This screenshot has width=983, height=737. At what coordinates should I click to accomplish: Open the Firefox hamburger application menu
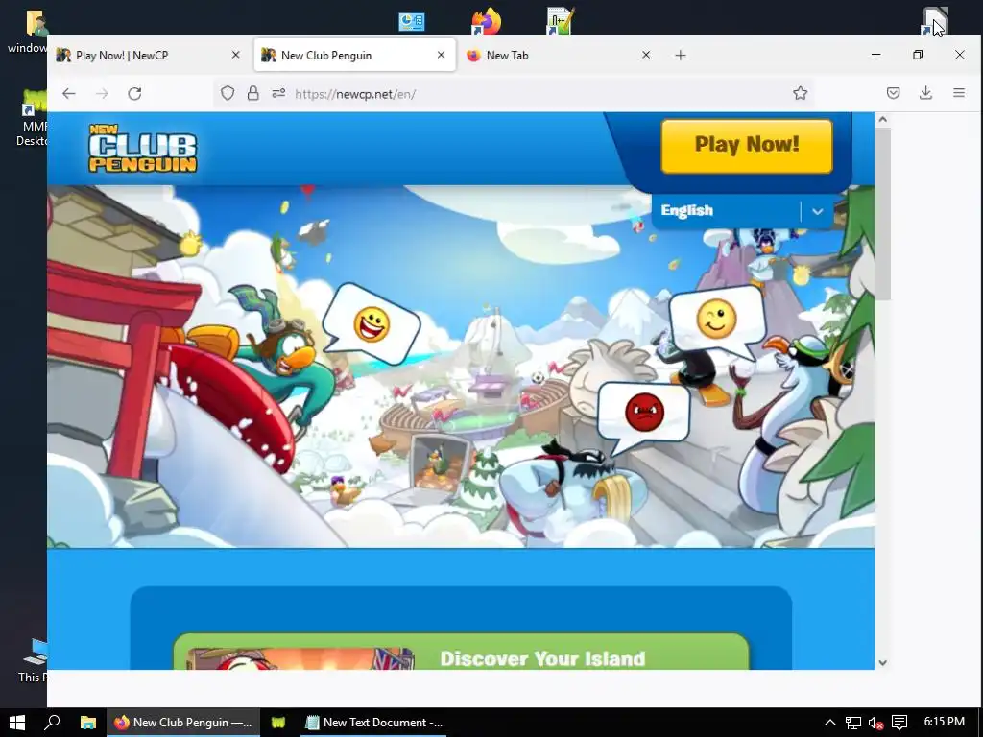pos(959,93)
